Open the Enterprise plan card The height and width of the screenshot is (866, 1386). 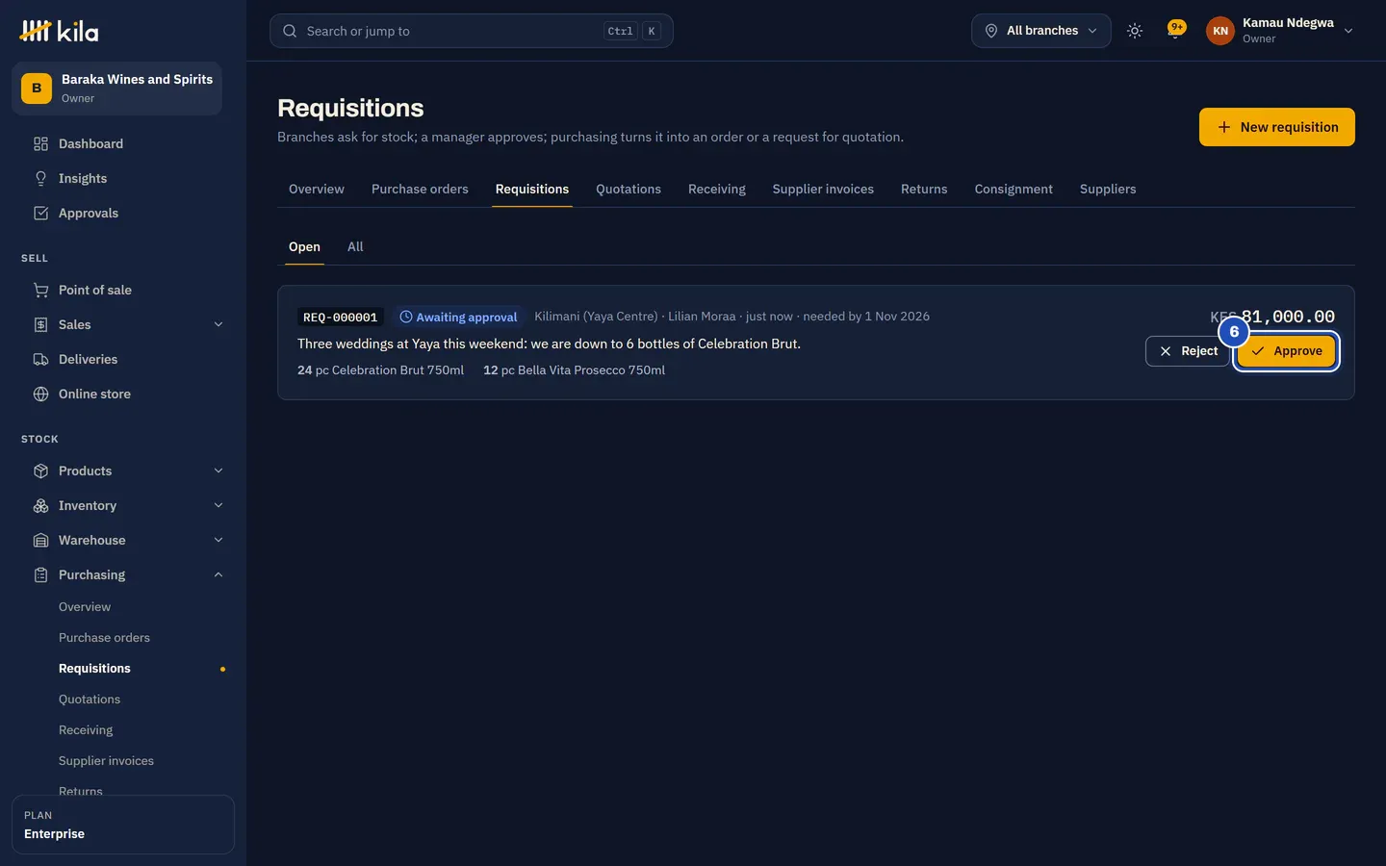tap(123, 825)
